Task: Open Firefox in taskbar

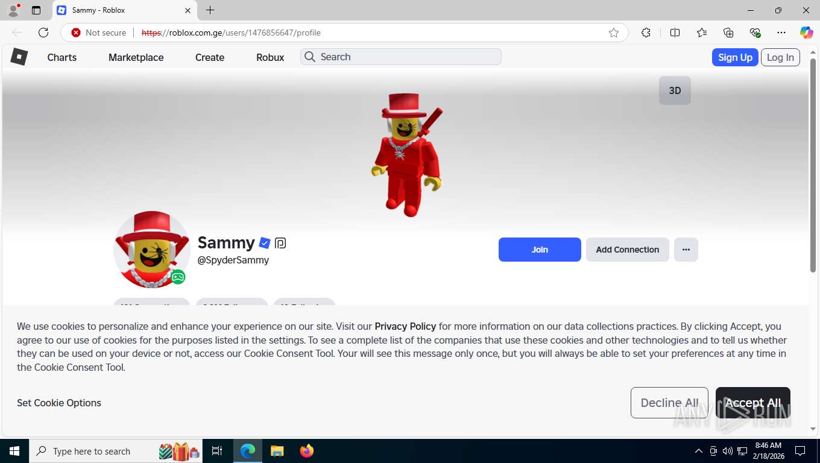Action: point(307,451)
